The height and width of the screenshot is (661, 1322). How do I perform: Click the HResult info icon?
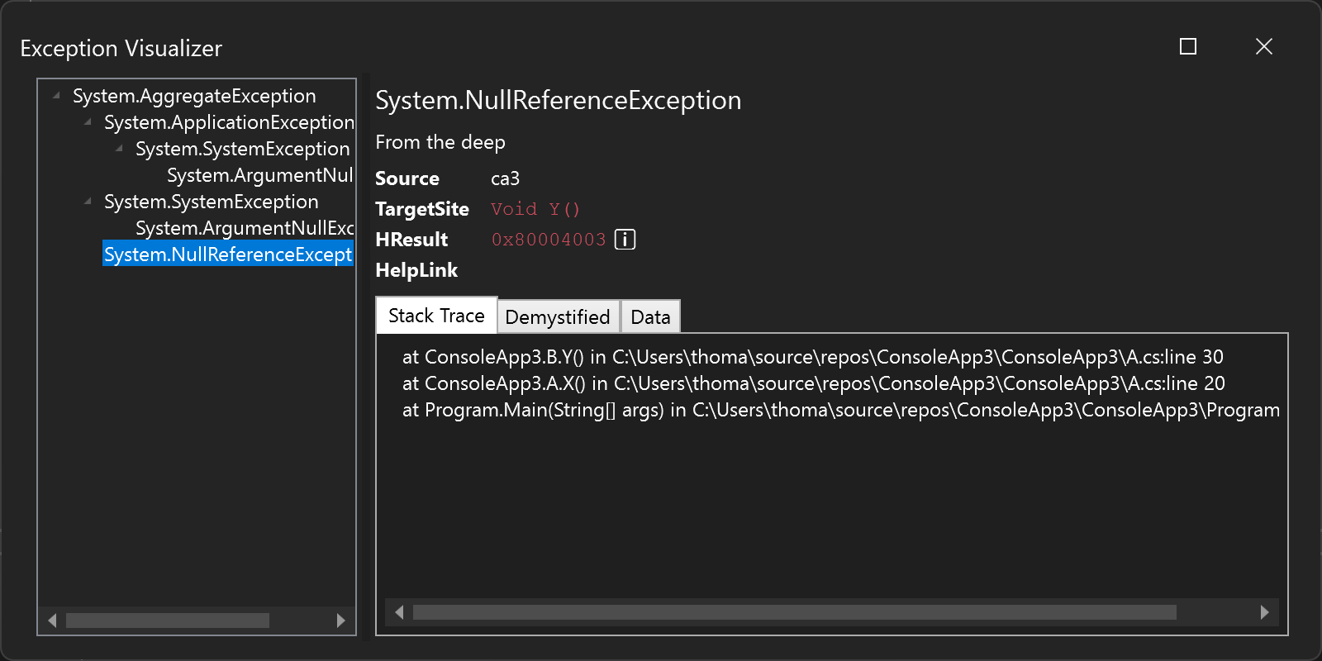(x=625, y=240)
